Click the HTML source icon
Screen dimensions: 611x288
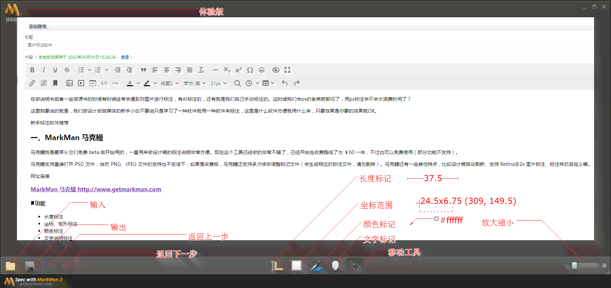coord(116,83)
